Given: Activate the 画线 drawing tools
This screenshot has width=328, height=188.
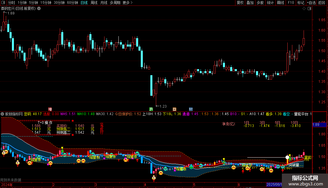Looking at the screenshot, I should [x=280, y=3].
